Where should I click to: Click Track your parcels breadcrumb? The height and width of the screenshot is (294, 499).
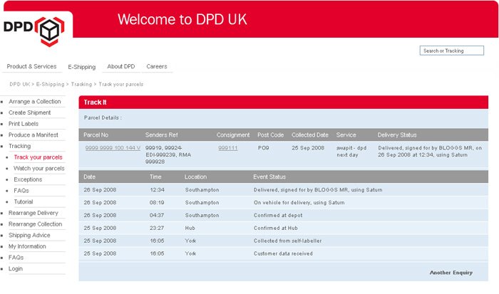tap(121, 84)
